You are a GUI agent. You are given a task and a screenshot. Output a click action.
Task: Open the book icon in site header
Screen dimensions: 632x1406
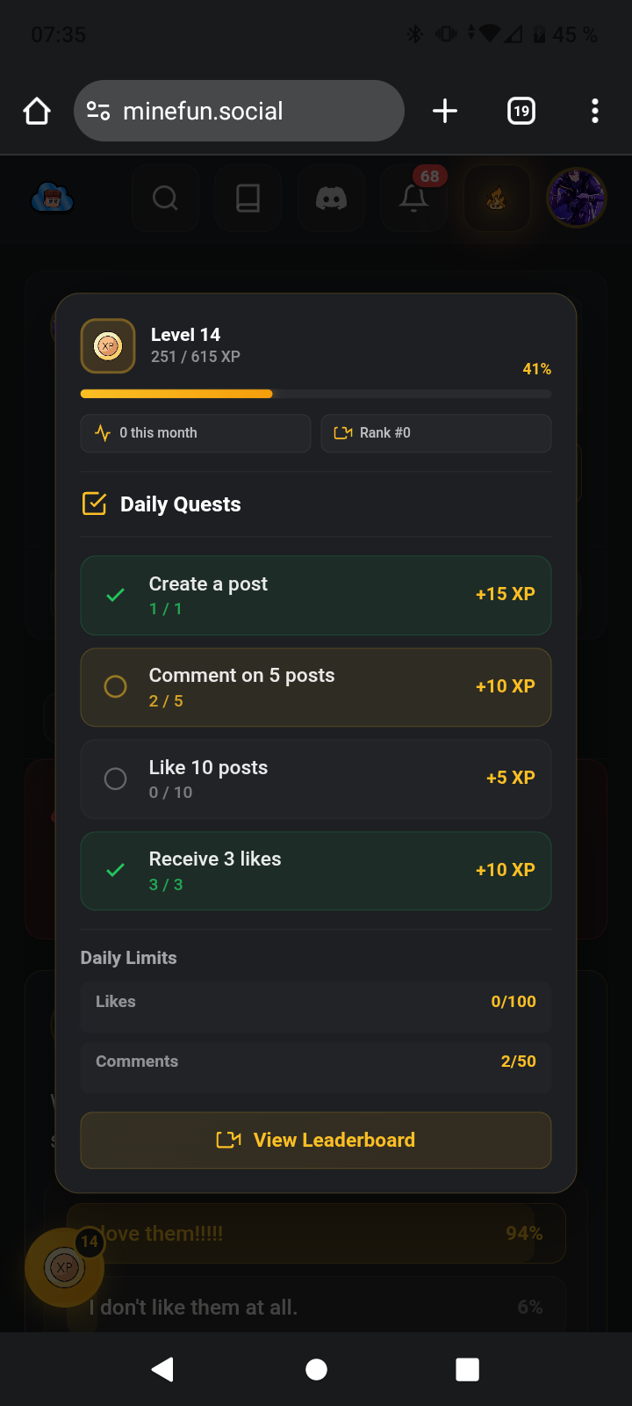[248, 199]
